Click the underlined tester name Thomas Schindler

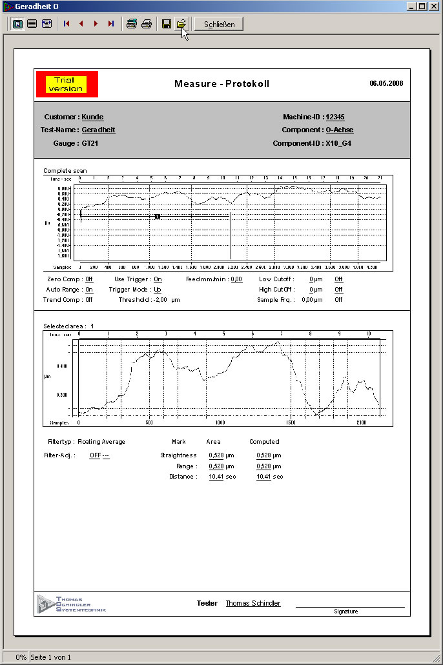[252, 603]
